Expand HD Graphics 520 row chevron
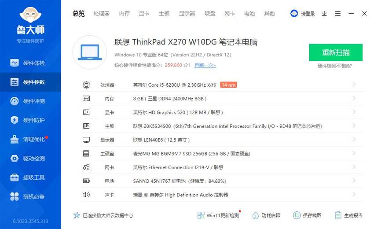Image resolution: width=374 pixels, height=229 pixels. [354, 112]
